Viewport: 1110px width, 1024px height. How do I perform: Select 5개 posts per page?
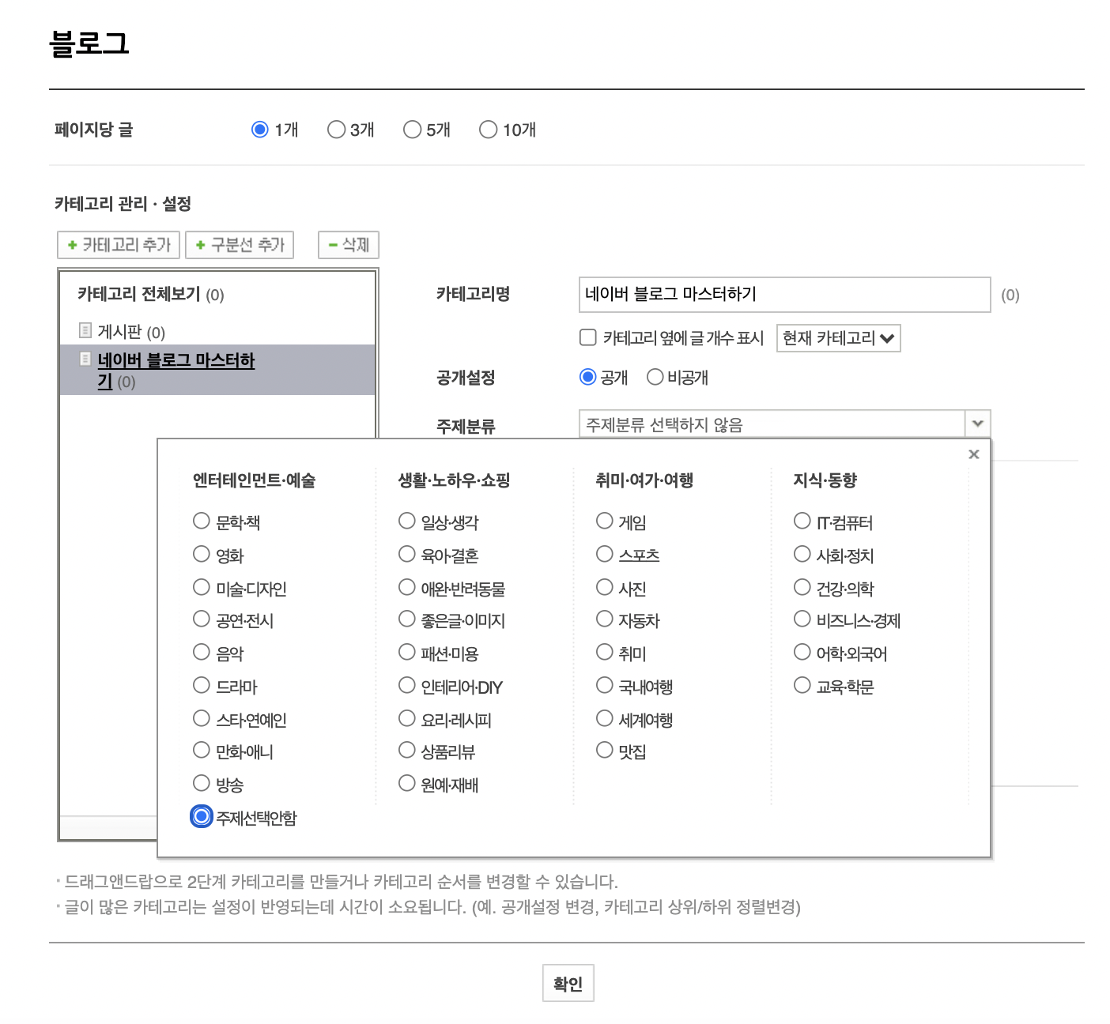point(412,129)
